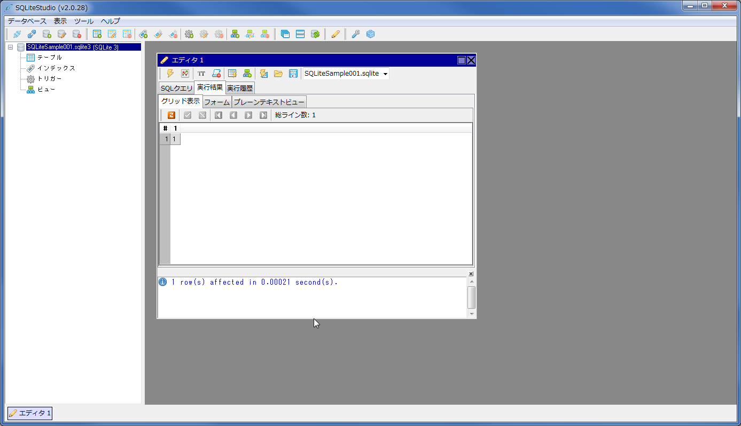
Task: Open settings via the wrench icon
Action: (x=355, y=34)
